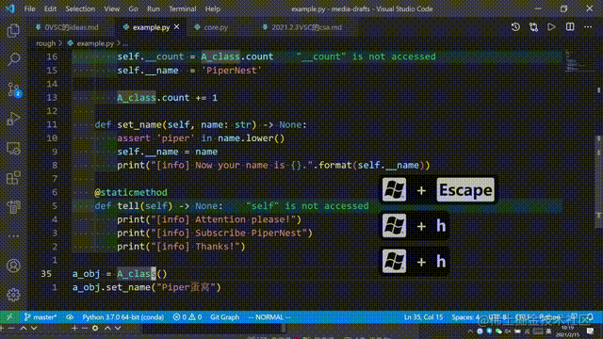Open the Remote Explorer view
Viewport: 603px width, 339px height.
pos(13,149)
